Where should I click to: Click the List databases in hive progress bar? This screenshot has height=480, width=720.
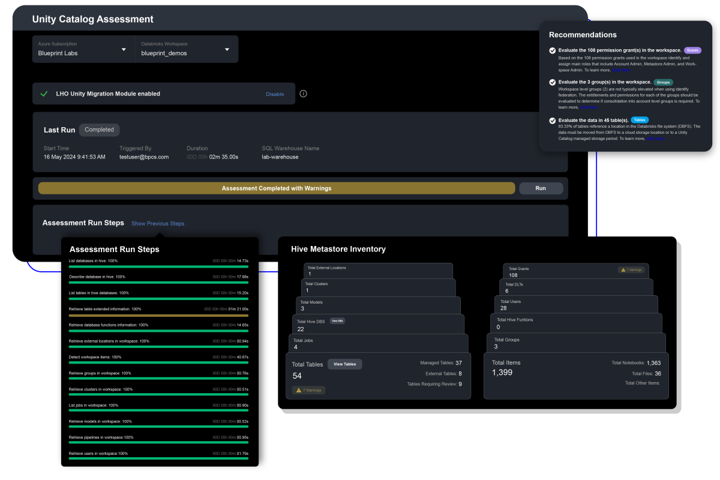[x=158, y=267]
